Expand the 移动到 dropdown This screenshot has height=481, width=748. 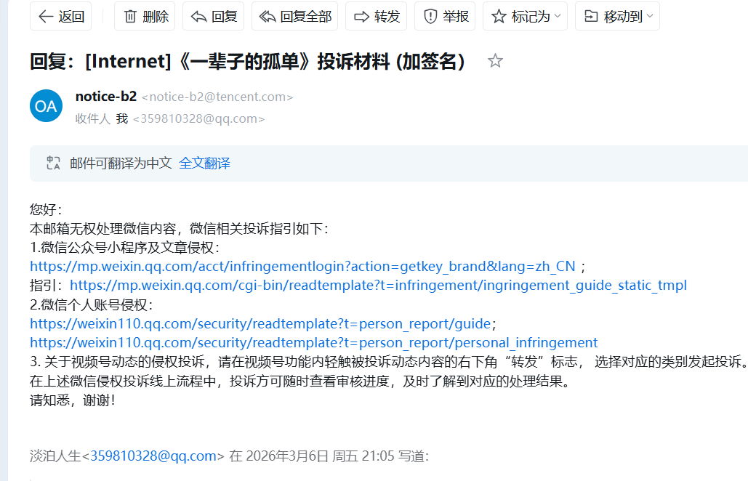tap(617, 17)
